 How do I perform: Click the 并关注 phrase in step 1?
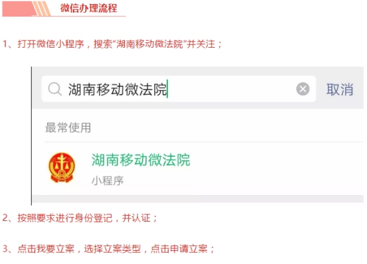coord(201,44)
